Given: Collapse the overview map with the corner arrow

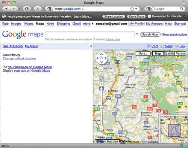Looking at the screenshot, I should (186, 142).
